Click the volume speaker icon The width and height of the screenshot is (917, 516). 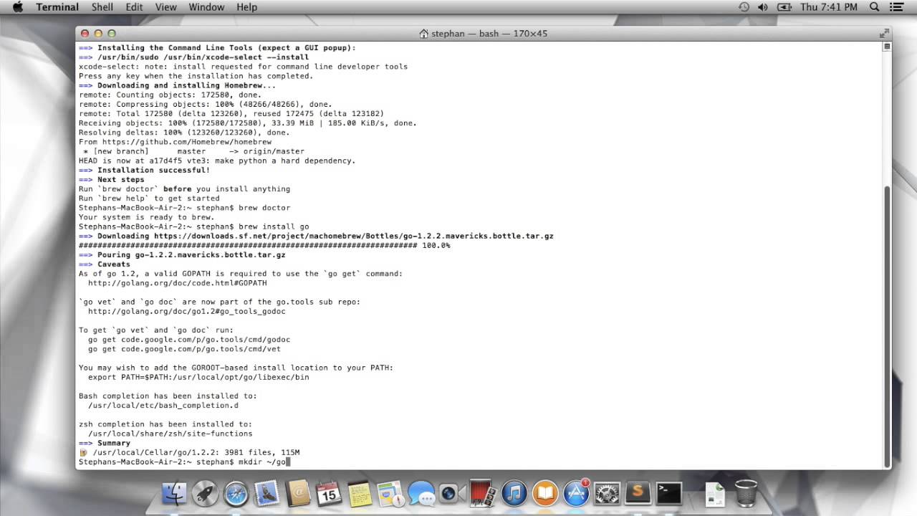pos(763,7)
